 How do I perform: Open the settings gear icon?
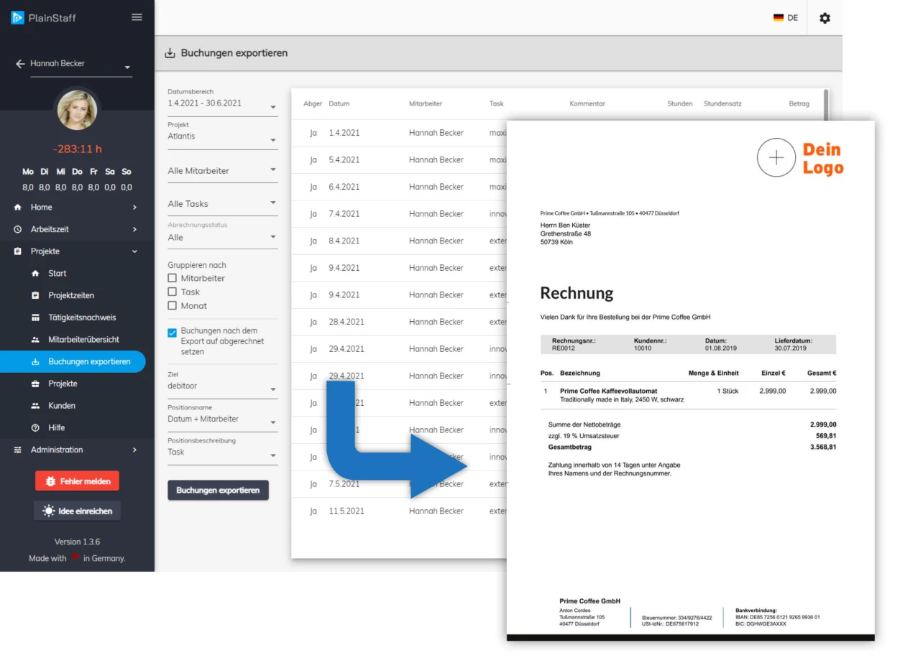point(825,18)
